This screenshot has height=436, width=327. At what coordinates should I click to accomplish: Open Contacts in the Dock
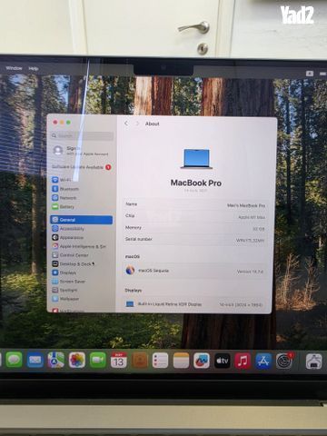pos(140,361)
